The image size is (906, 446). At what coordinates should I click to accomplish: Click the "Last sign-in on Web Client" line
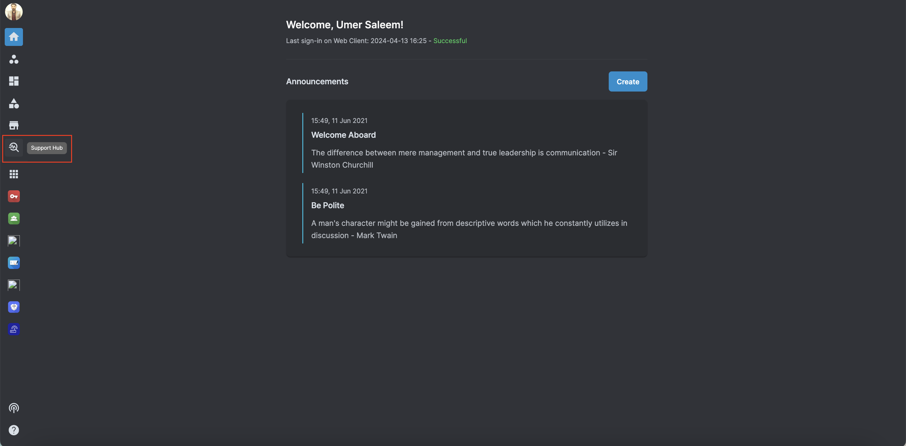376,41
